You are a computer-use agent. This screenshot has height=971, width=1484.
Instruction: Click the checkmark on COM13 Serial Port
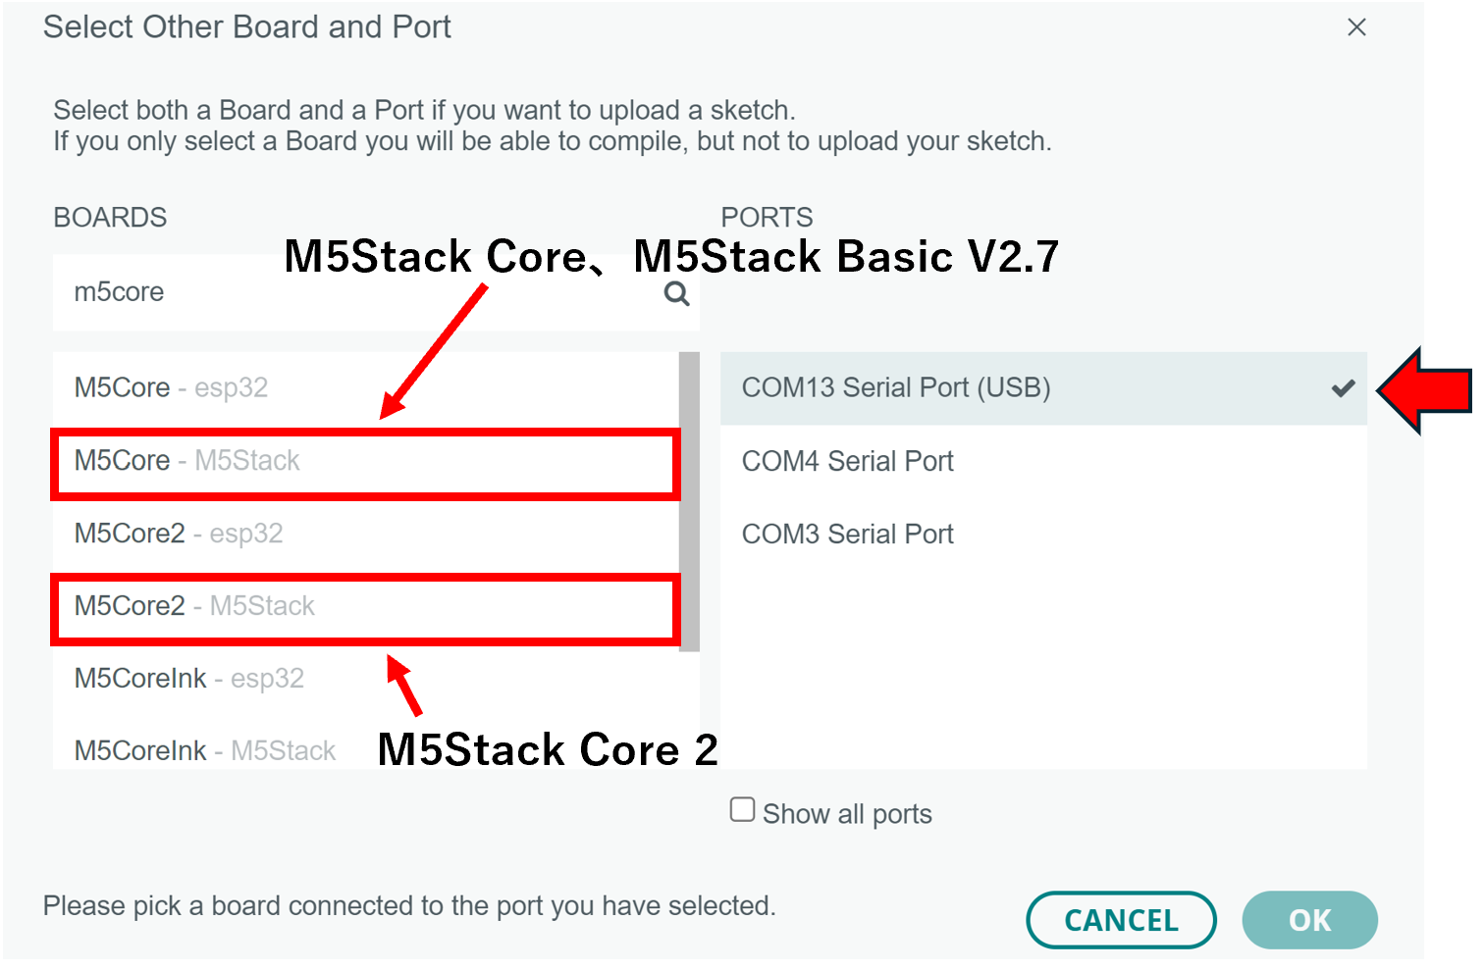[1343, 388]
